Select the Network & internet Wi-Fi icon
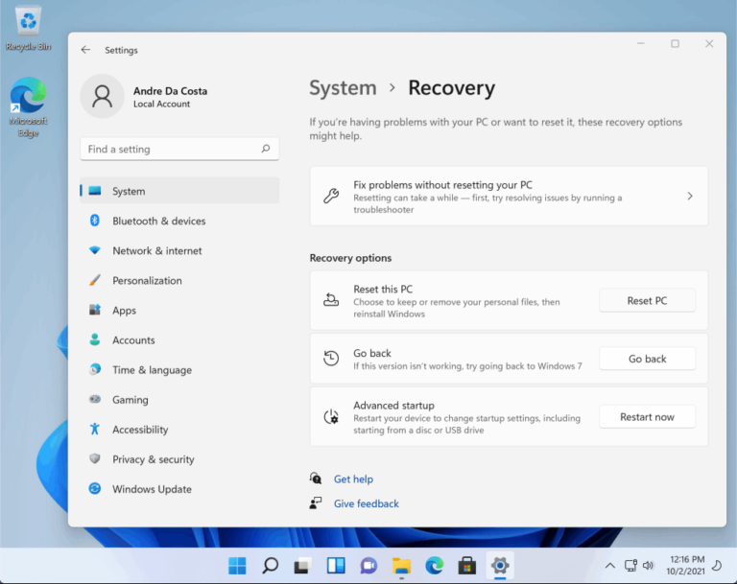737x584 pixels. point(94,250)
